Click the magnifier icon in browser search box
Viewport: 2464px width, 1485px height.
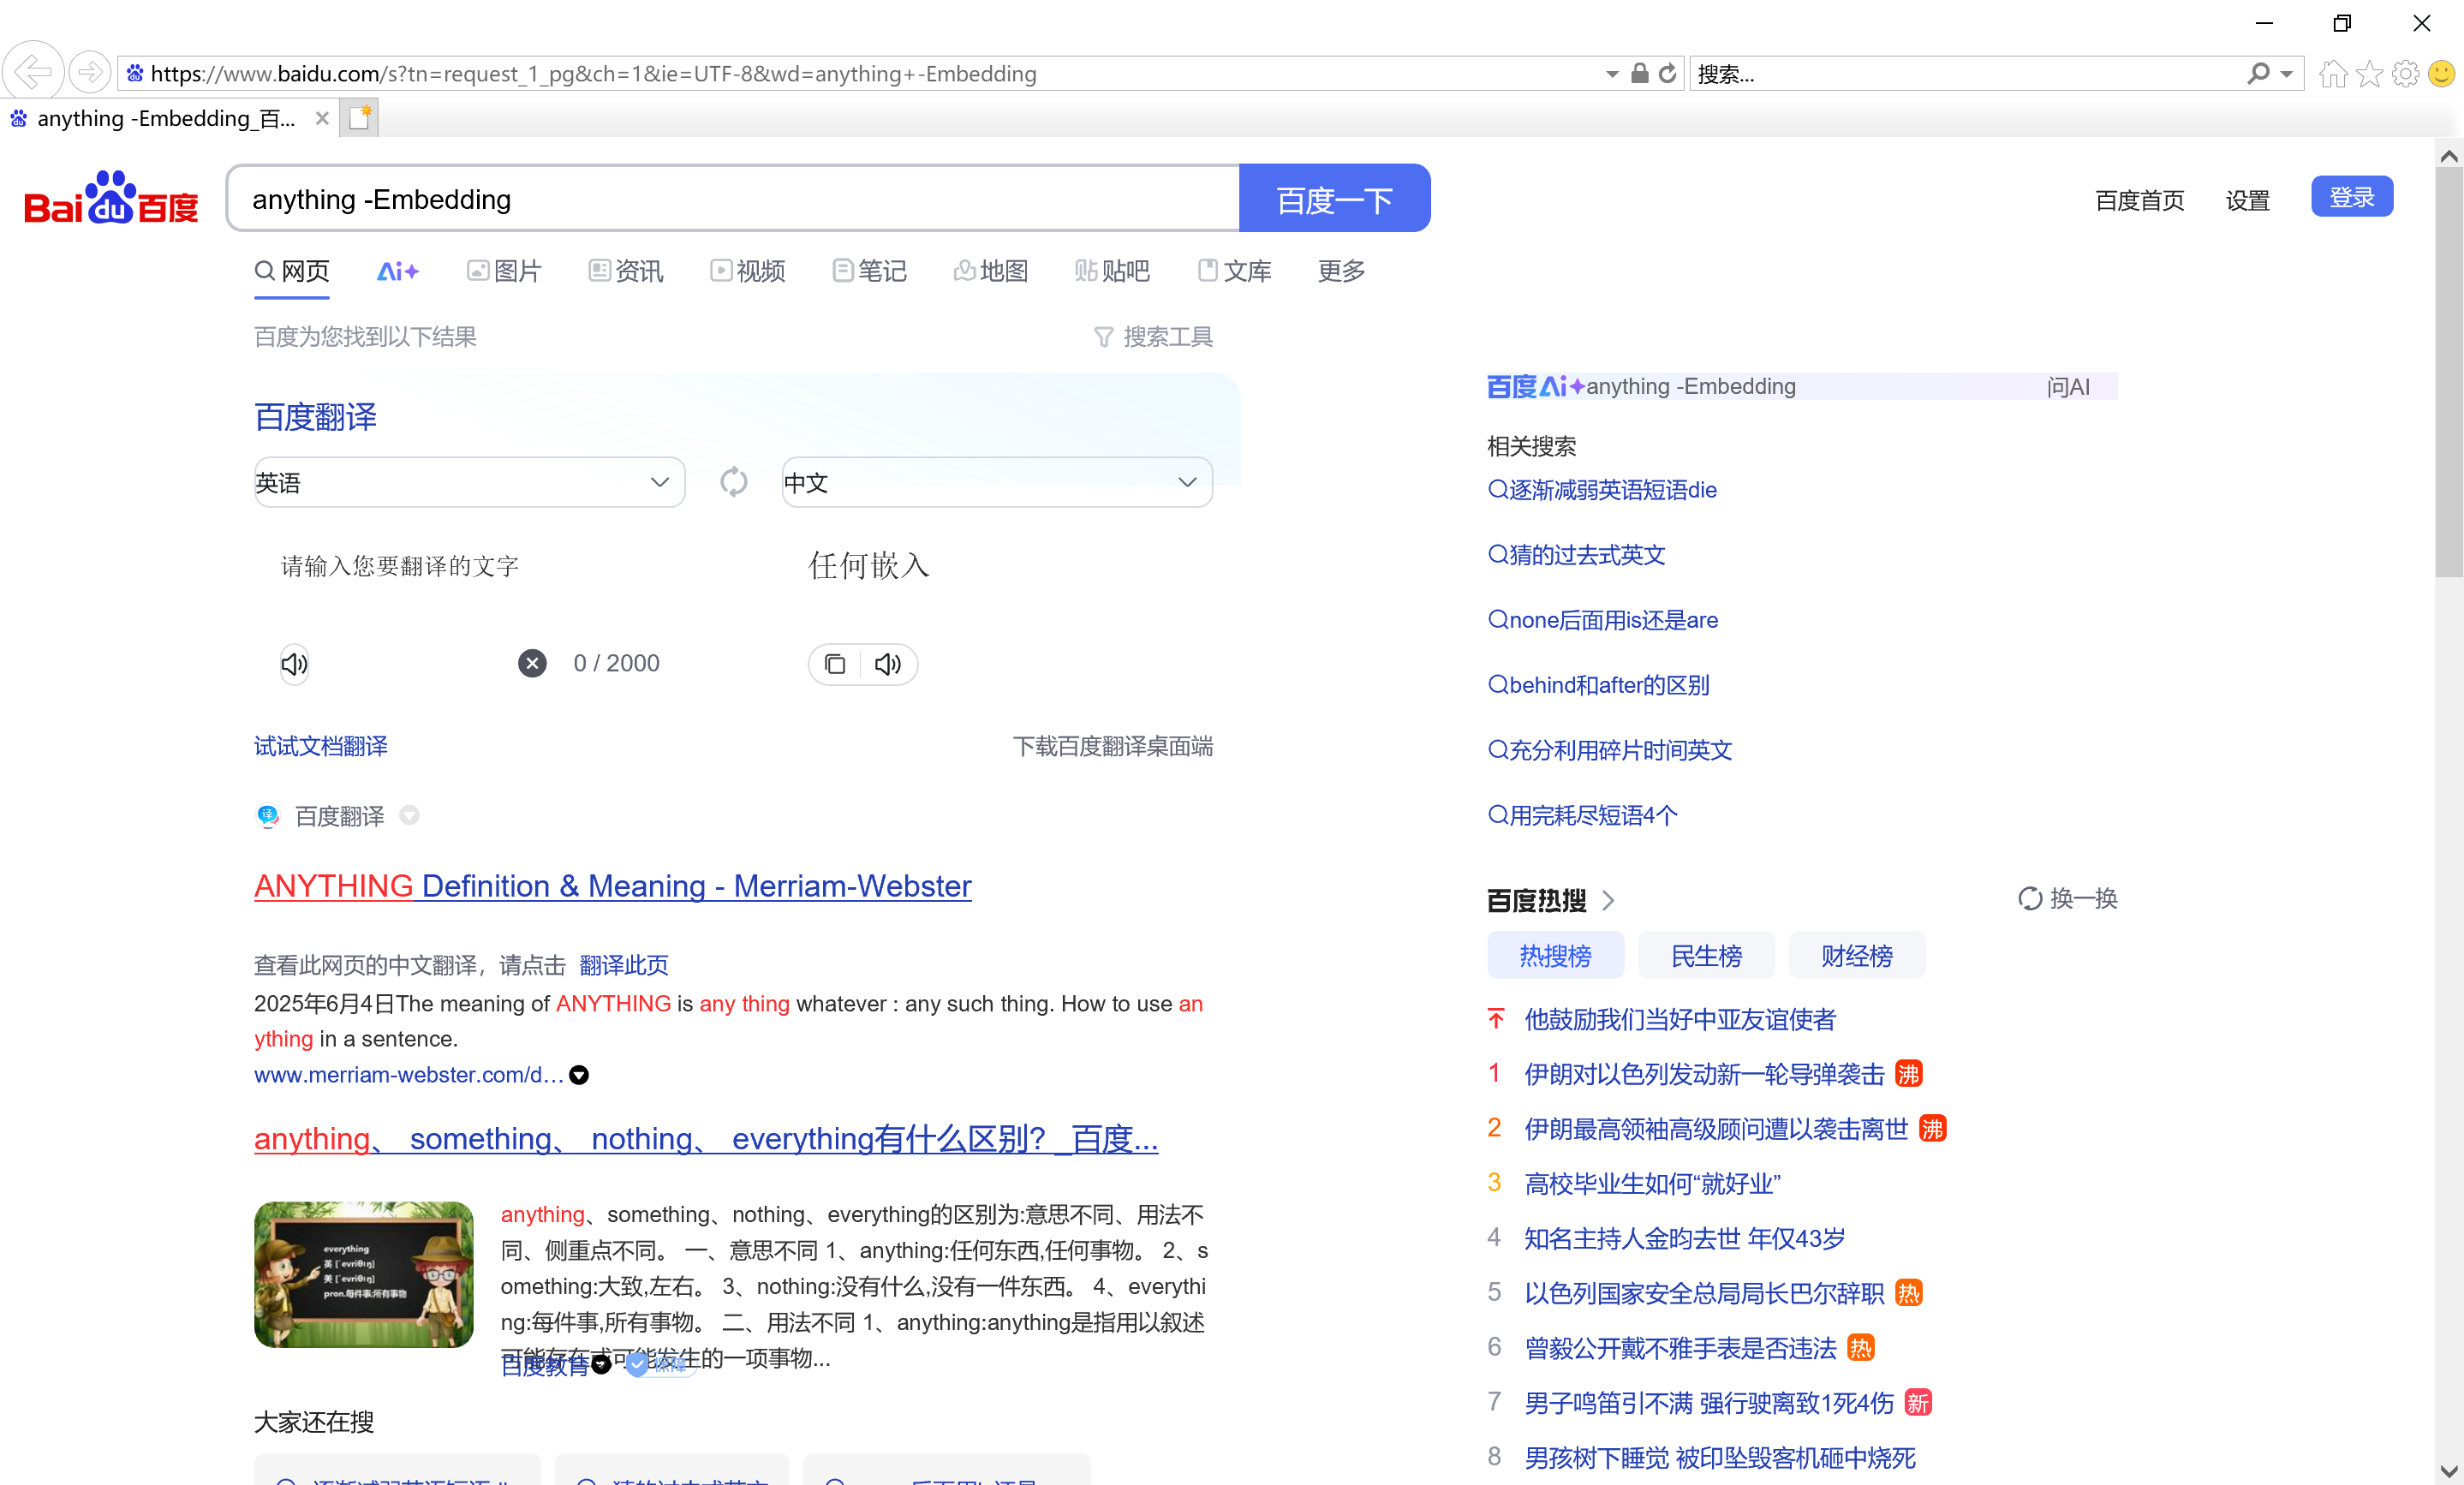pyautogui.click(x=2257, y=73)
